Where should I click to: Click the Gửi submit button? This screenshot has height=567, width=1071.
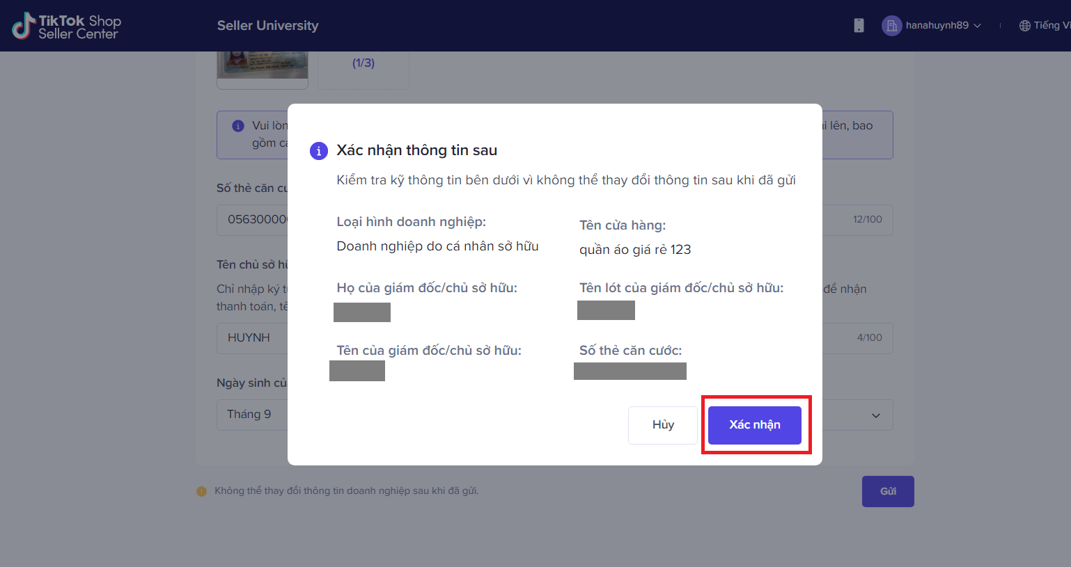pyautogui.click(x=888, y=491)
